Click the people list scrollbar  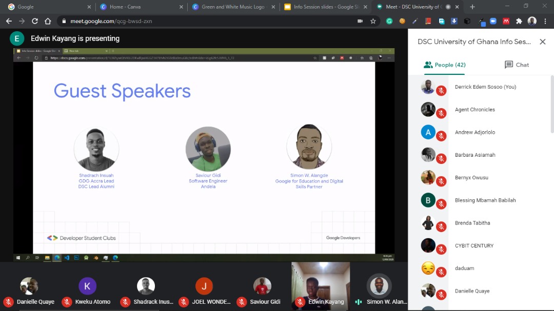(x=552, y=104)
